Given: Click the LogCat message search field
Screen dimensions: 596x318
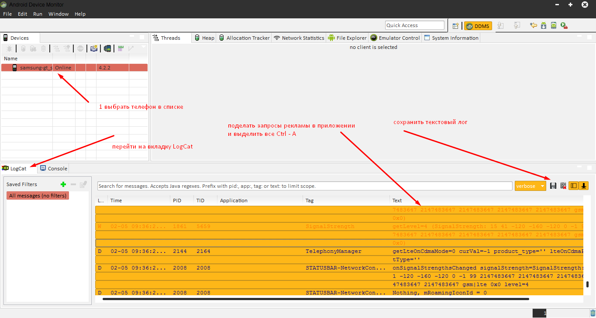Looking at the screenshot, I should click(305, 186).
